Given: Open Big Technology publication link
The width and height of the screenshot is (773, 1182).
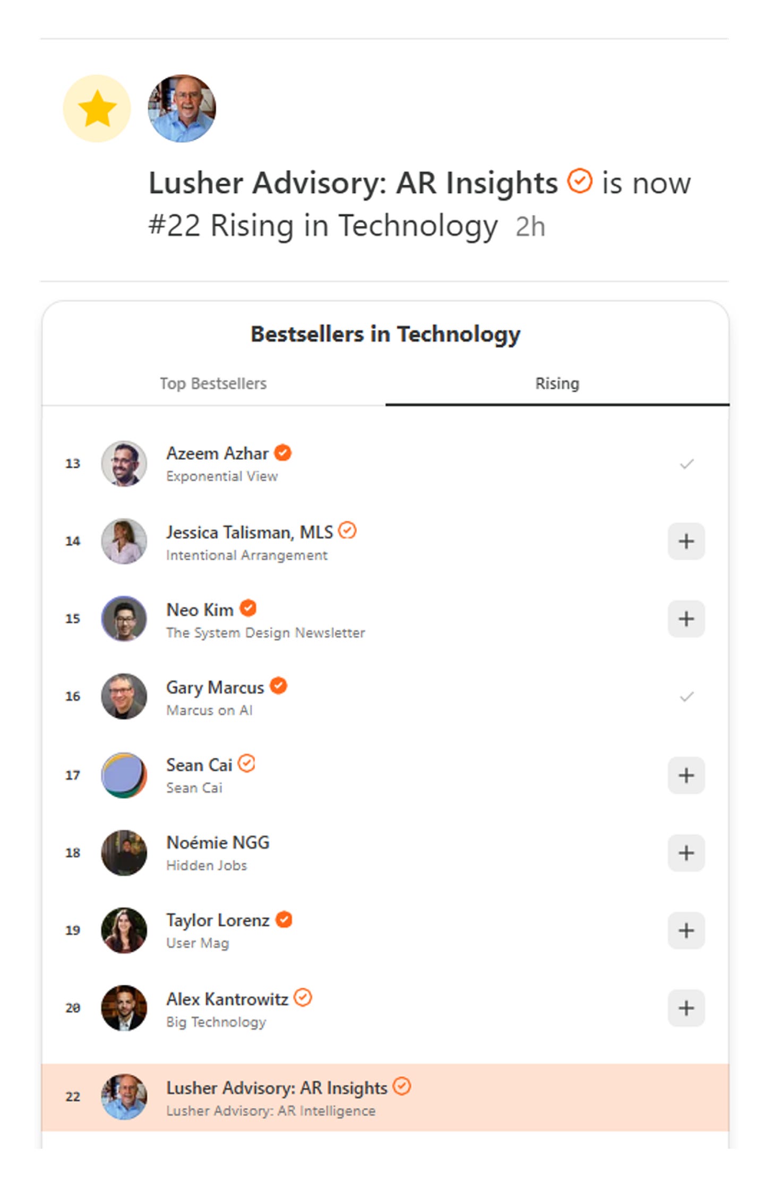Looking at the screenshot, I should point(216,1022).
